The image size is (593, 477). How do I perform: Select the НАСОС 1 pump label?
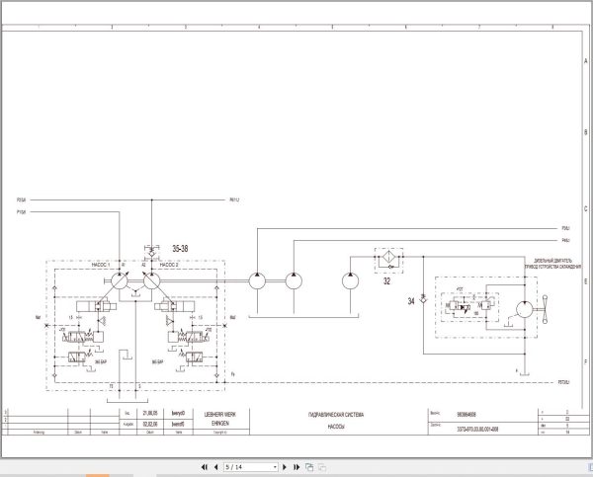tap(101, 265)
